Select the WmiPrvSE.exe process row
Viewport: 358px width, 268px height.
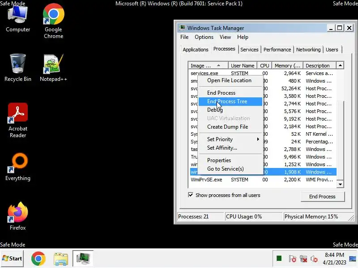click(263, 180)
